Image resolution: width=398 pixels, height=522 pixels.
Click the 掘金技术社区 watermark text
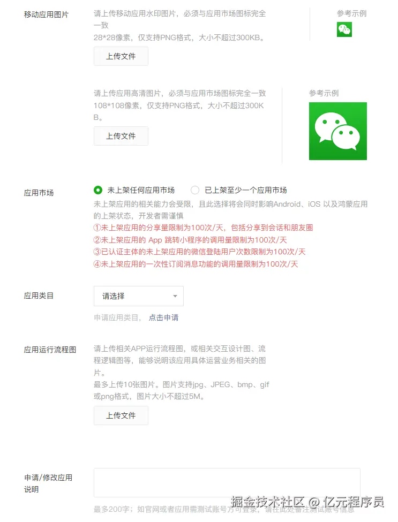point(267,502)
